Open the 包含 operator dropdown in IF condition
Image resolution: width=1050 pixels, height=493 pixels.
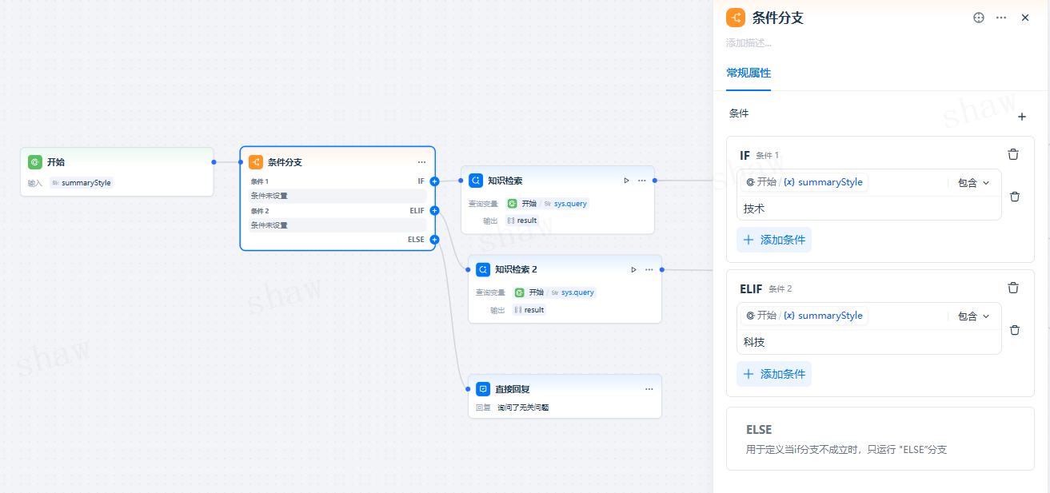[973, 183]
